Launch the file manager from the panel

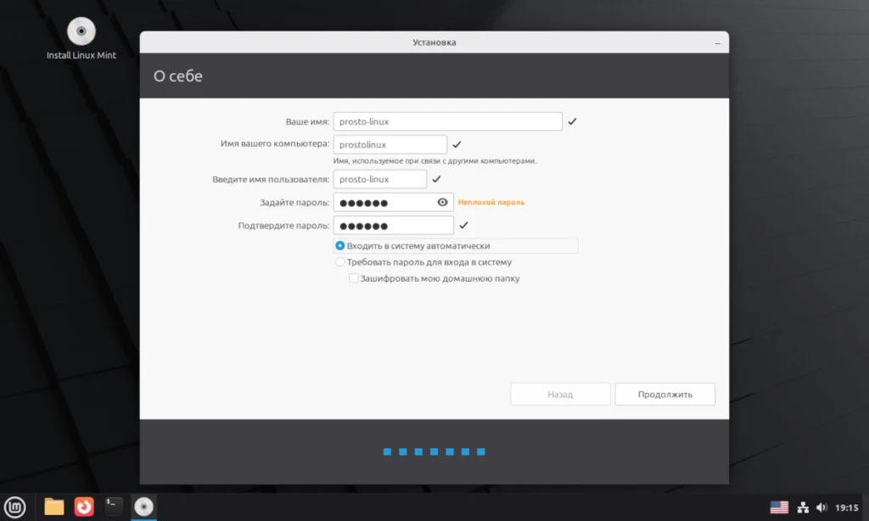(x=53, y=507)
